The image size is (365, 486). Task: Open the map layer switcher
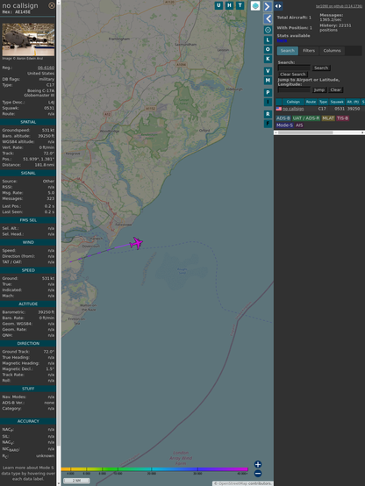[255, 6]
